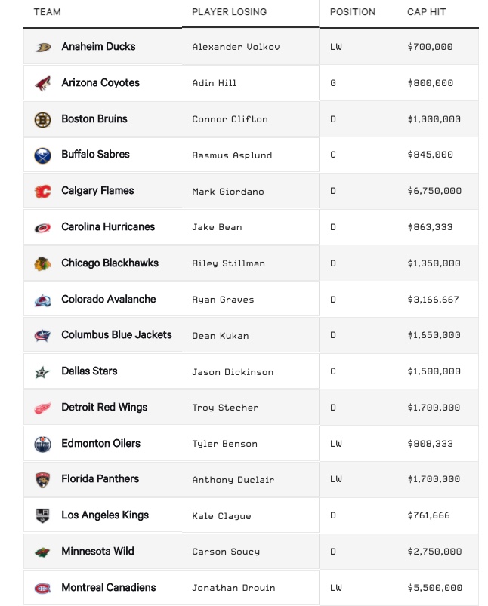Click the PLAYER LOSING column header
Screen dimensions: 488x606
coord(229,12)
